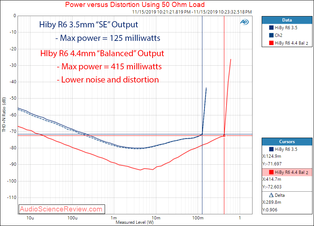Click the Y:-72.603 cursor value
The image size is (314, 226).
click(x=272, y=187)
